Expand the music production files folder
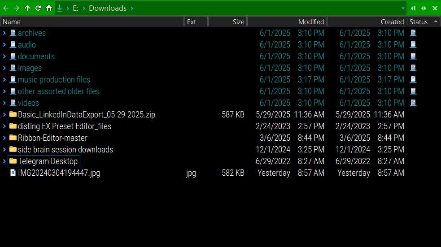 (4, 80)
